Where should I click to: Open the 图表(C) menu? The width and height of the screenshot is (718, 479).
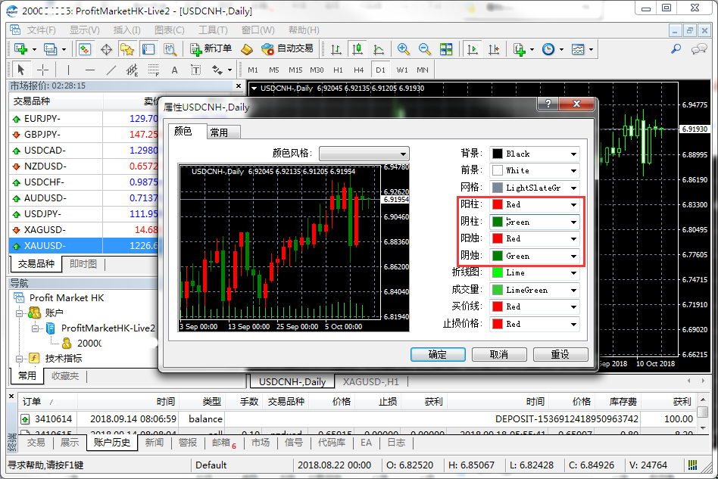[x=169, y=30]
